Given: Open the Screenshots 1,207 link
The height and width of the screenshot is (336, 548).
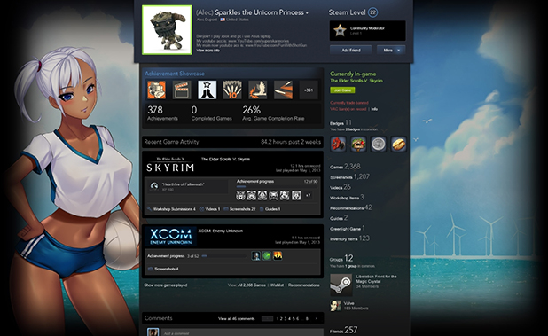Looking at the screenshot, I should pos(349,176).
